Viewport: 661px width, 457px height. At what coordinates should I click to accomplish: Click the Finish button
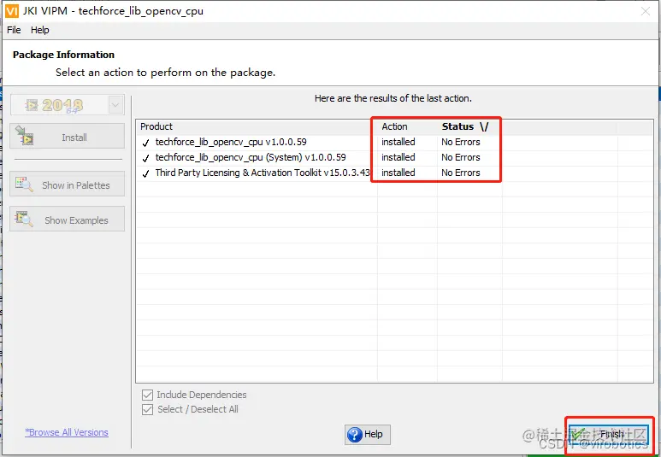click(x=608, y=434)
